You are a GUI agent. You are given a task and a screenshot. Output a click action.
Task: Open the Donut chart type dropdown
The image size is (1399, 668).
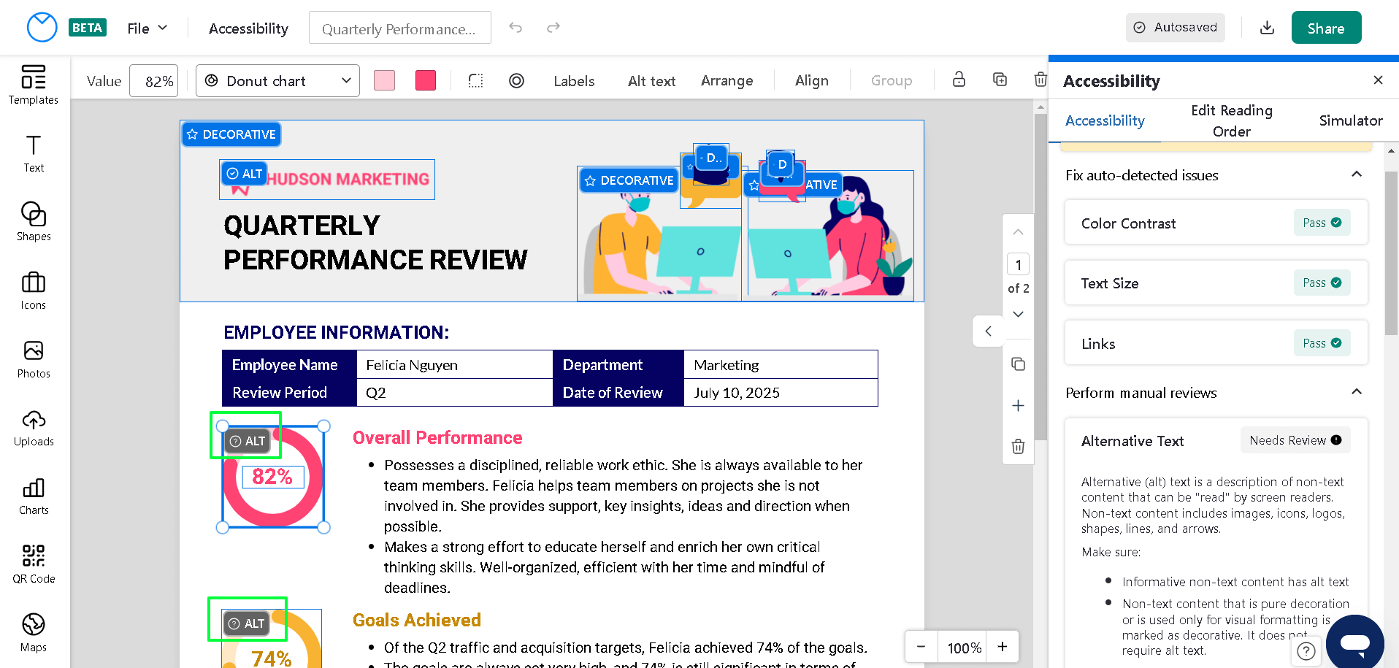[x=277, y=80]
